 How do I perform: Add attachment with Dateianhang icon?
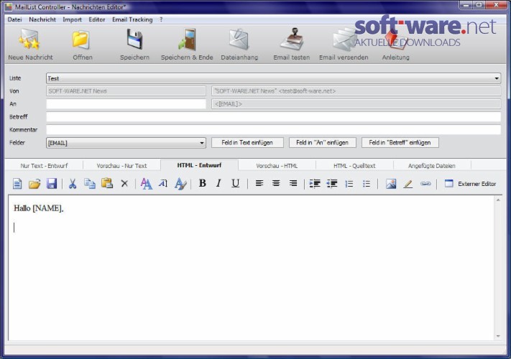239,39
